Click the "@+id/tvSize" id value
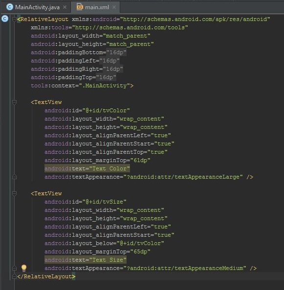This screenshot has height=290, width=284. pyautogui.click(x=104, y=202)
